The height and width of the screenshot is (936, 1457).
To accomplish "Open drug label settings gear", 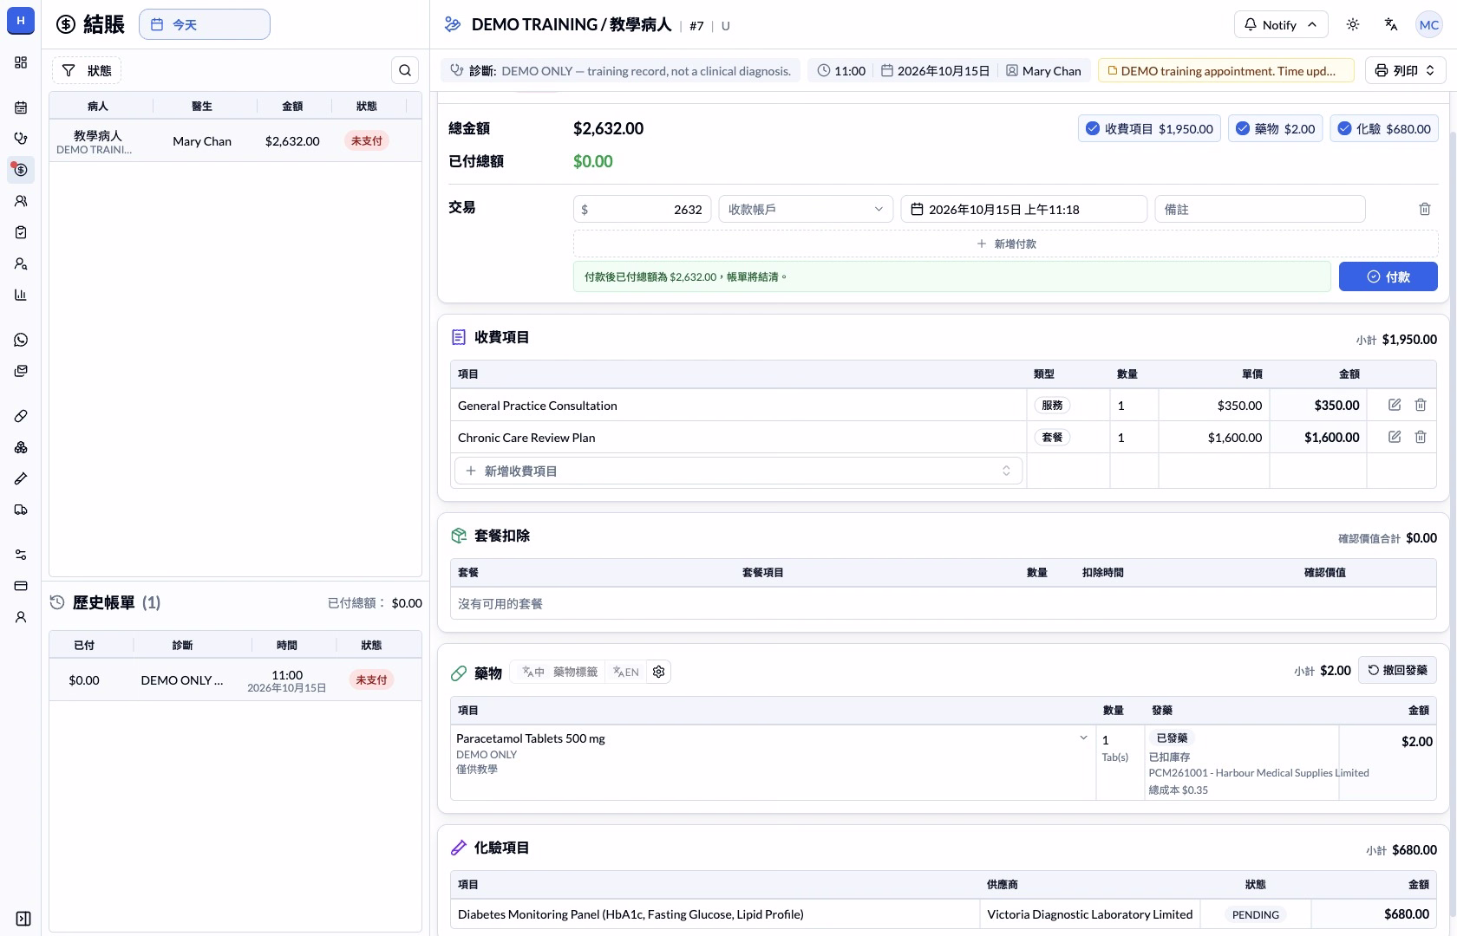I will [659, 672].
